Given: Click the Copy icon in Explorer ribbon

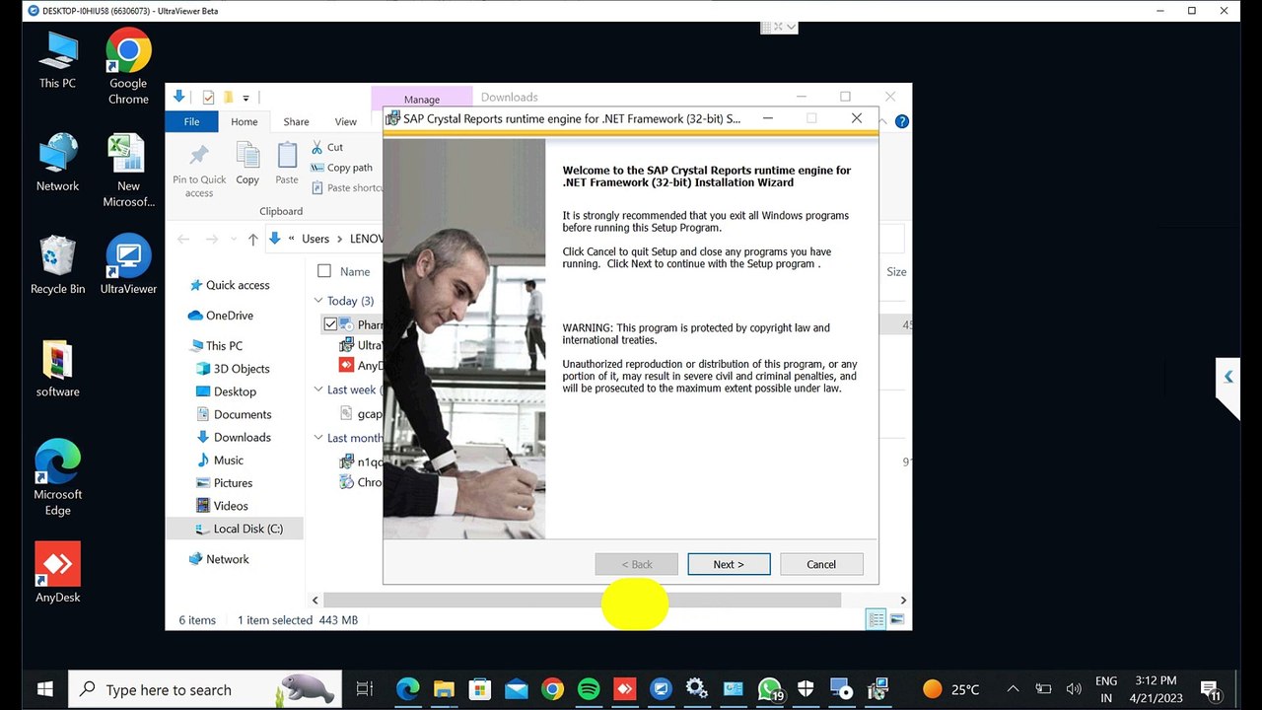Looking at the screenshot, I should coord(247,163).
